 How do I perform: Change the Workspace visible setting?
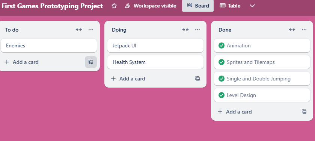point(151,6)
